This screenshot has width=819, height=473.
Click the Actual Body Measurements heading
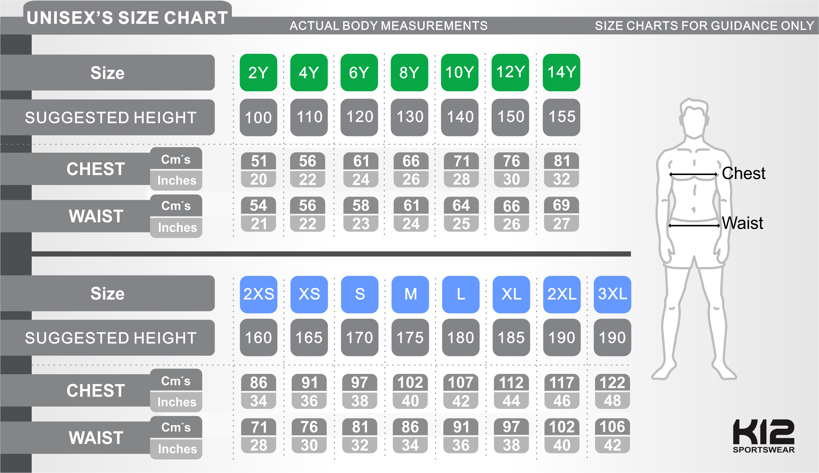tap(388, 26)
